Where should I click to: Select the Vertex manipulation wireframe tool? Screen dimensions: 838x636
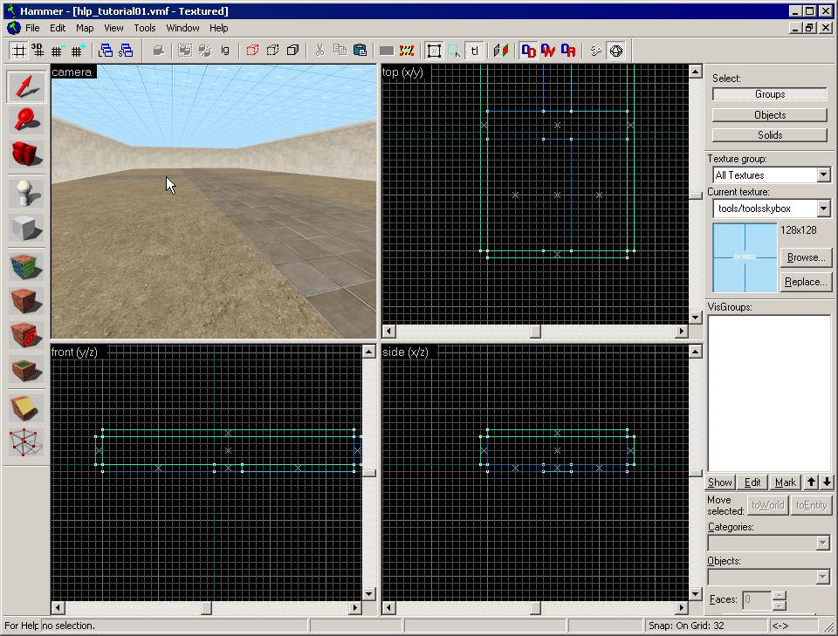coord(26,442)
